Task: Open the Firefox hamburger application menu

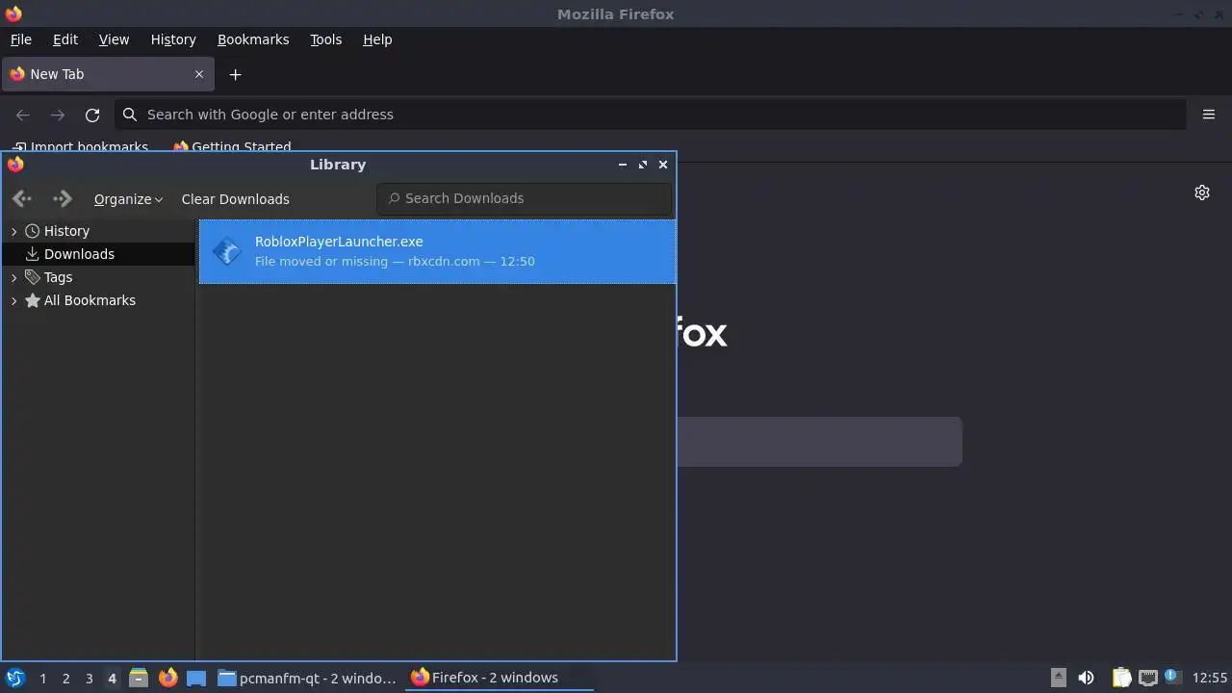Action: coord(1209,115)
